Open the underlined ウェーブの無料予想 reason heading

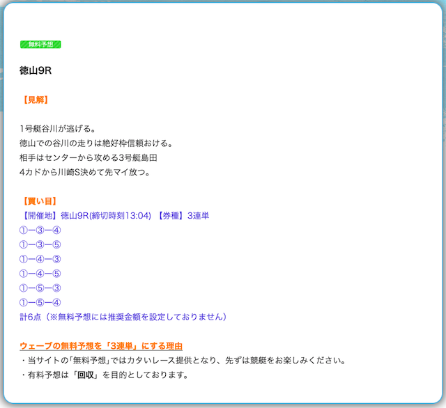pos(101,346)
